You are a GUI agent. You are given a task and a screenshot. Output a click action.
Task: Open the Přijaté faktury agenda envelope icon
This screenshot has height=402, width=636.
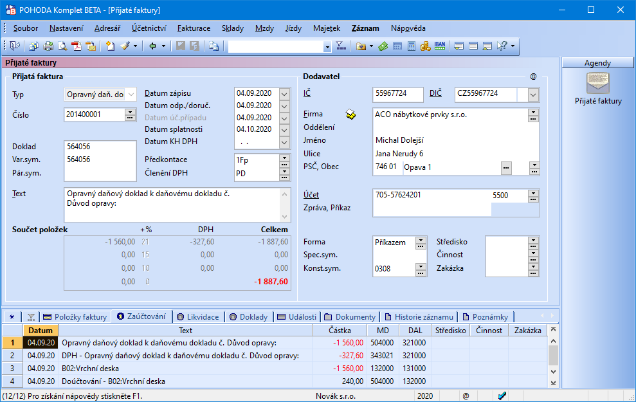pos(598,83)
